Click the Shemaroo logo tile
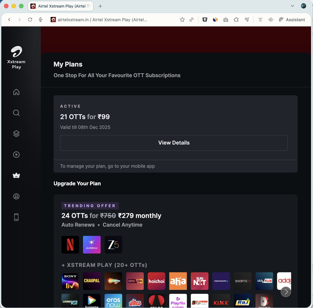313x308 pixels. 113,281
